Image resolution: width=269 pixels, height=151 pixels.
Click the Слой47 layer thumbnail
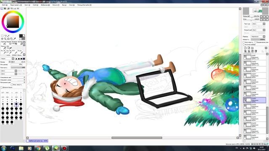coord(248,100)
